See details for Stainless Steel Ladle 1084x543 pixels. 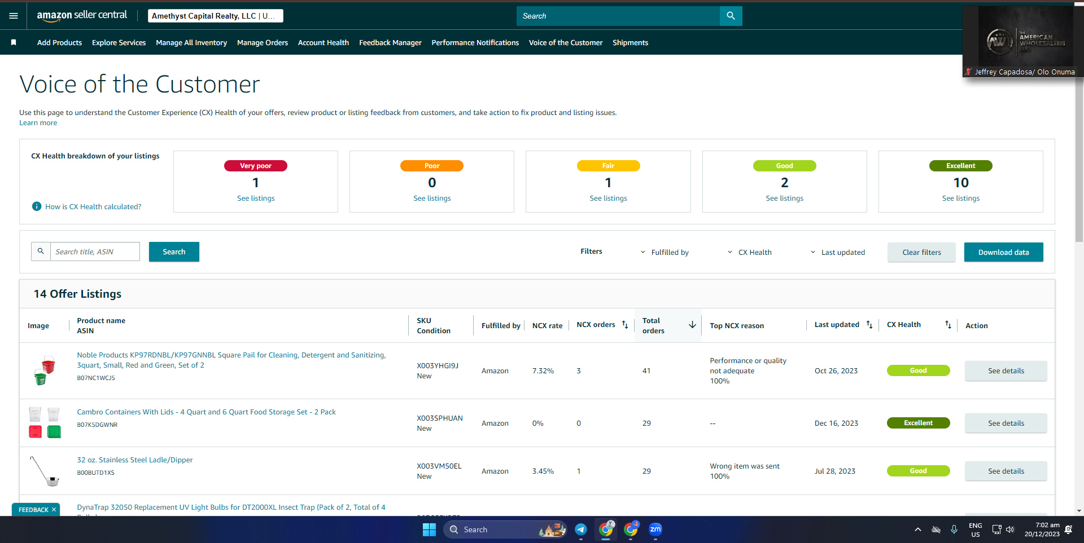click(x=1006, y=471)
